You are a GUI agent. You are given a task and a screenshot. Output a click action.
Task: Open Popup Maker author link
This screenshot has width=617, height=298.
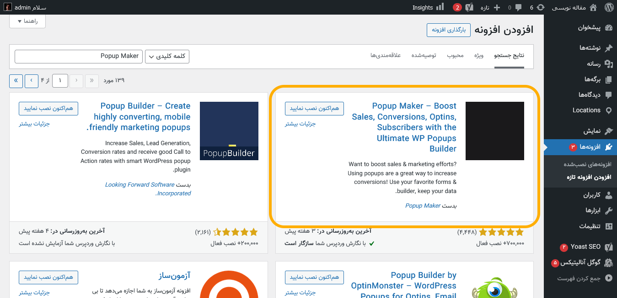click(x=423, y=206)
